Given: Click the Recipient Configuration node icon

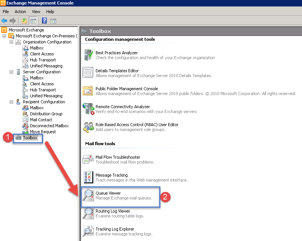Looking at the screenshot, I should click(18, 102).
